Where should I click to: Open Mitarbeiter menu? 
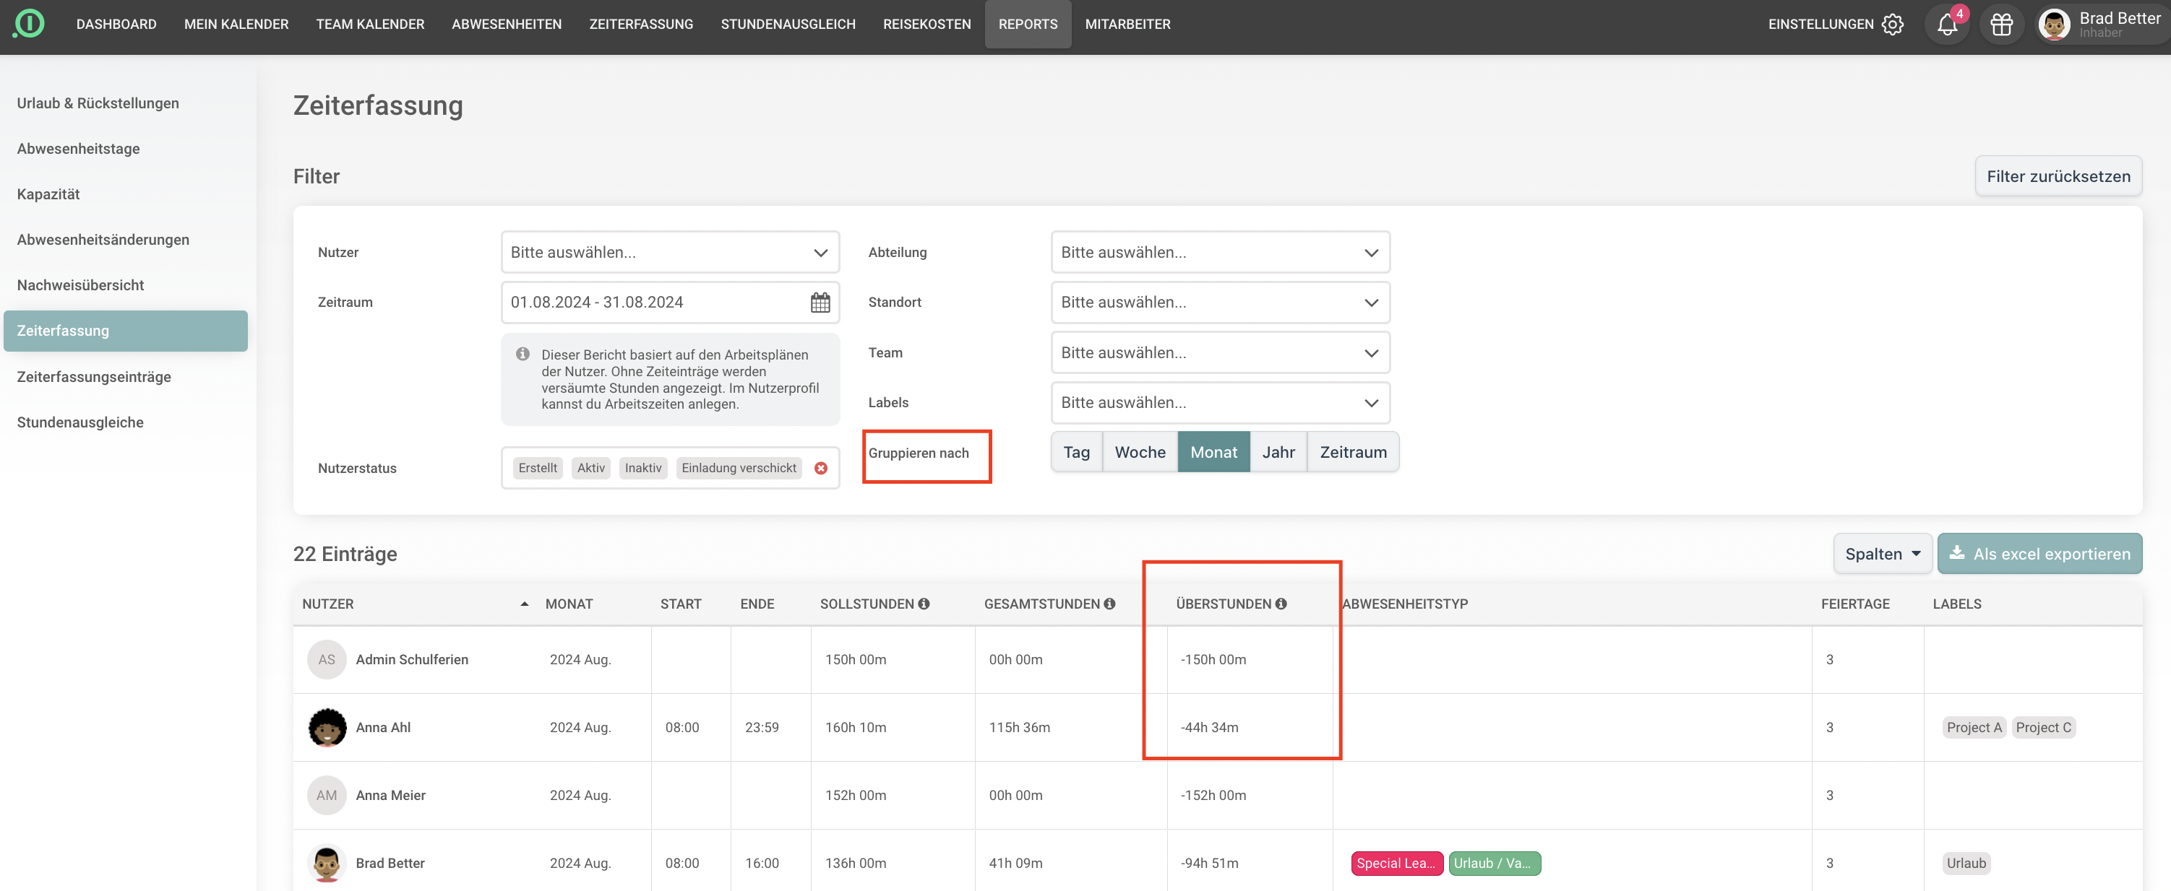click(x=1127, y=25)
